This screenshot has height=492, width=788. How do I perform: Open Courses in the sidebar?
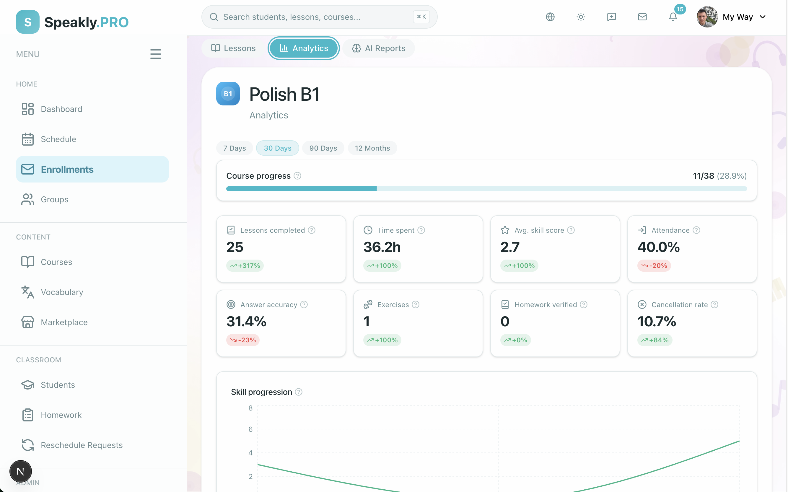[x=92, y=262]
